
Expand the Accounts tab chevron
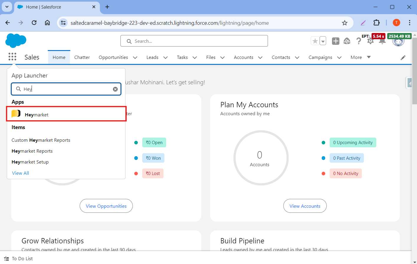(260, 57)
